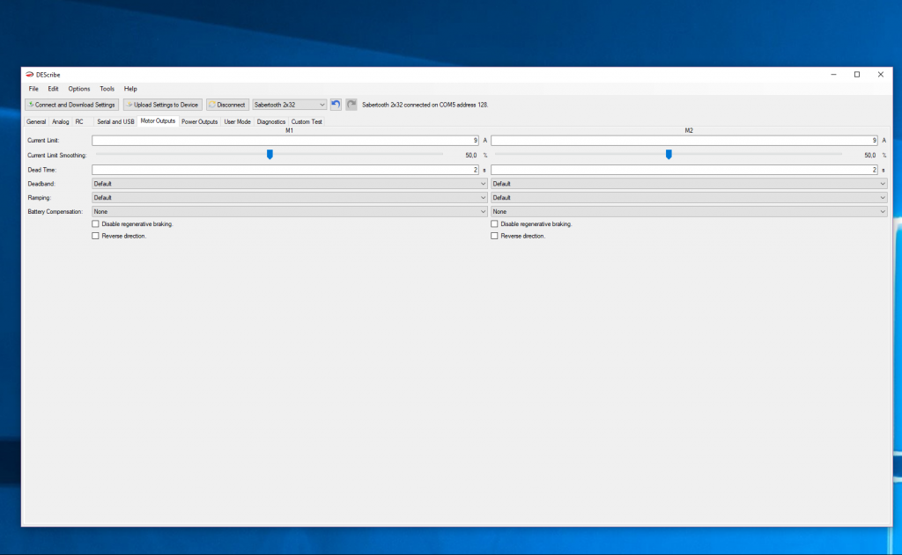Click the M1 column header label

coord(289,130)
